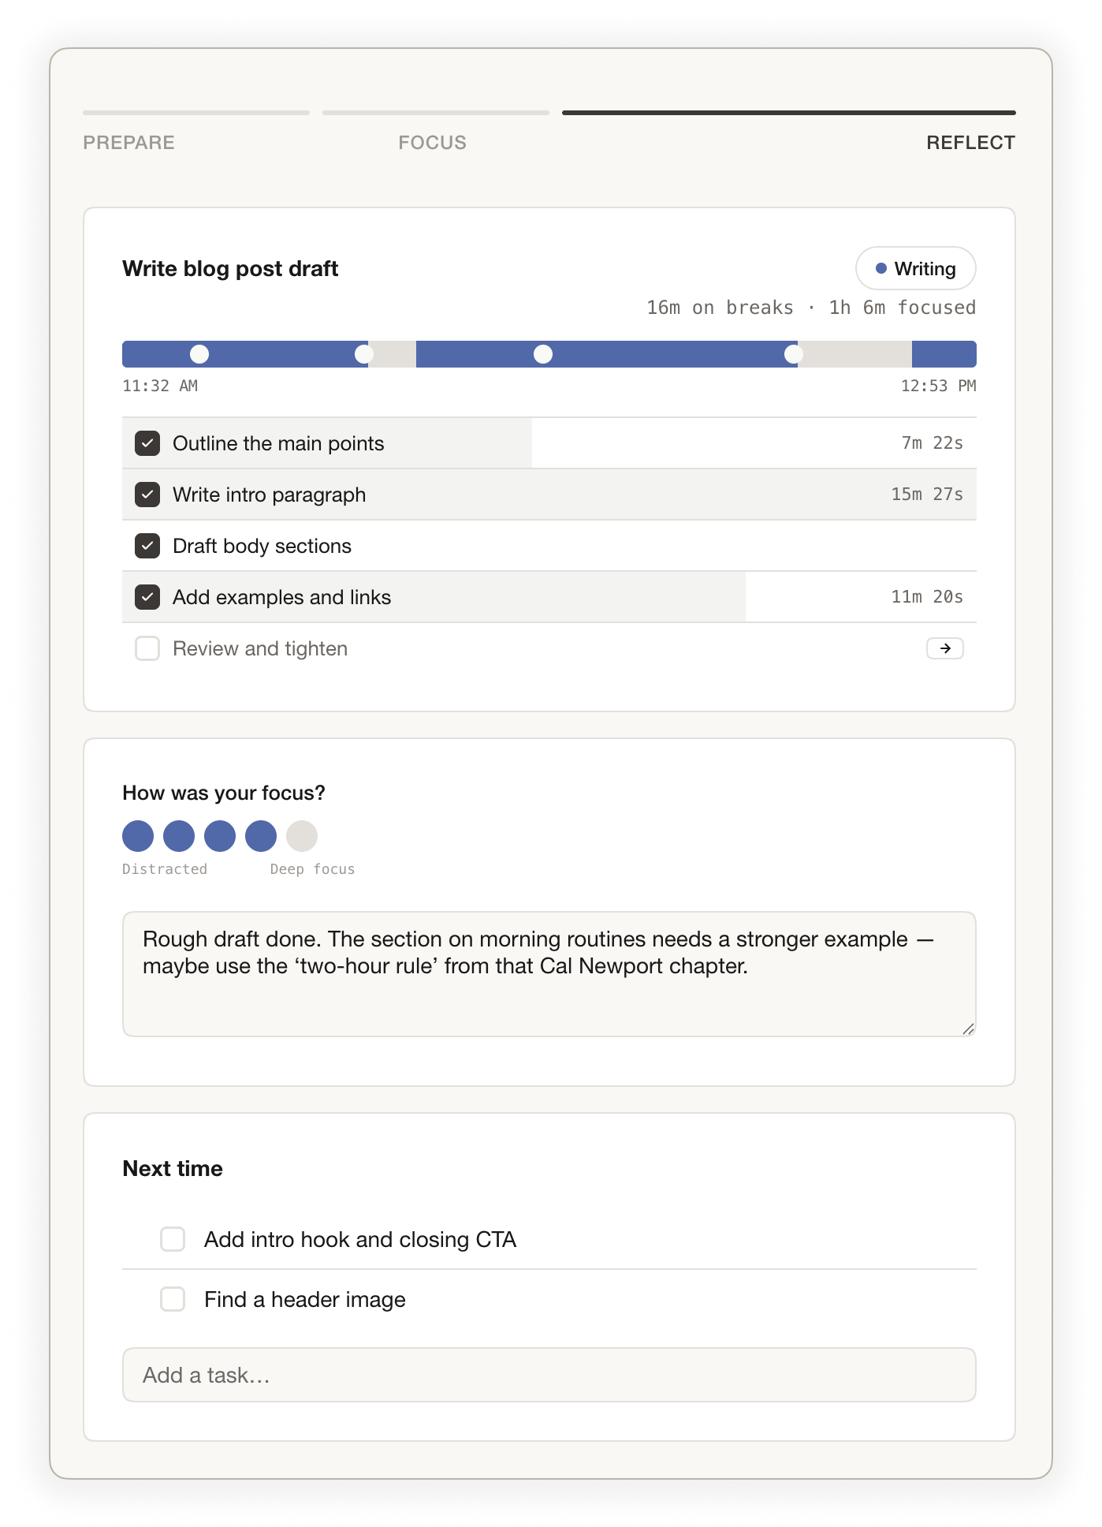The height and width of the screenshot is (1527, 1102).
Task: Click the first marker on the session timeline
Action: click(x=199, y=354)
